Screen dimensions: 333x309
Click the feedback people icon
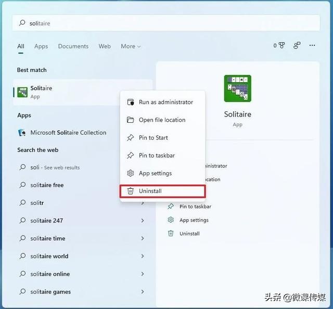tap(297, 45)
